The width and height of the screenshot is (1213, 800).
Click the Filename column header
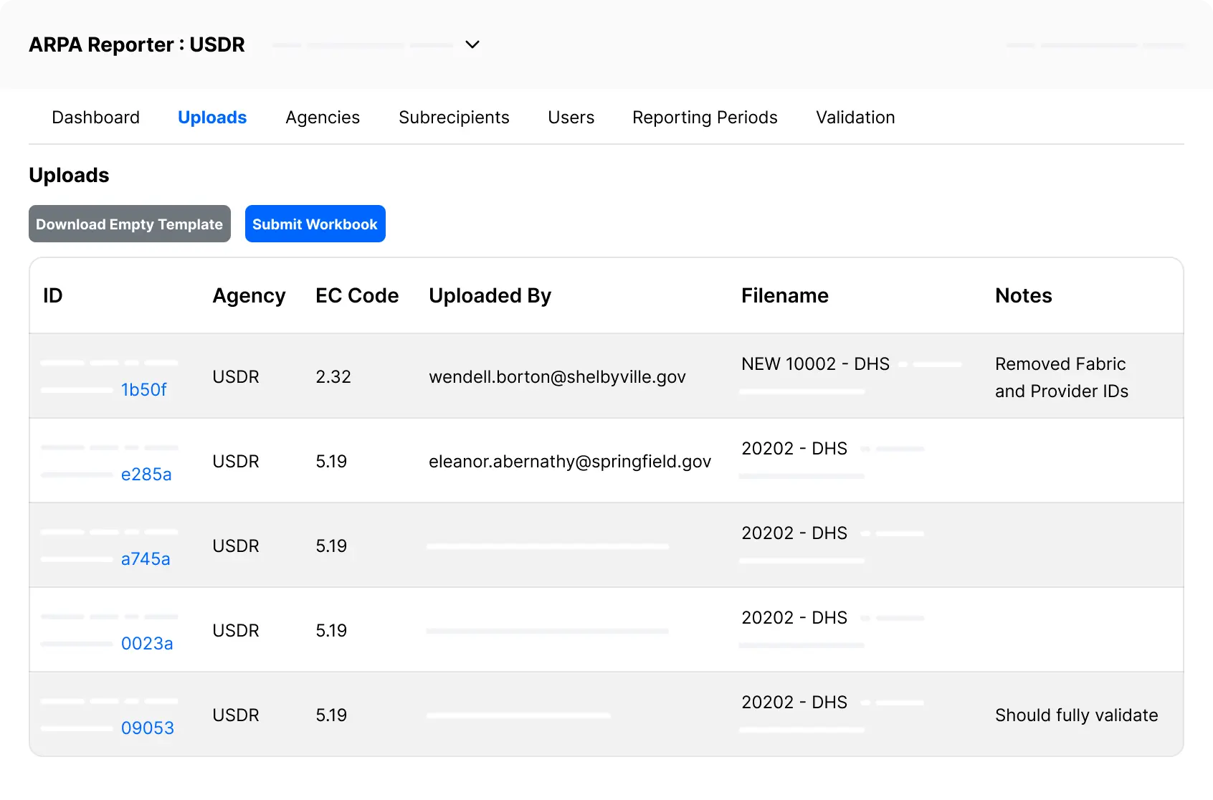[784, 296]
